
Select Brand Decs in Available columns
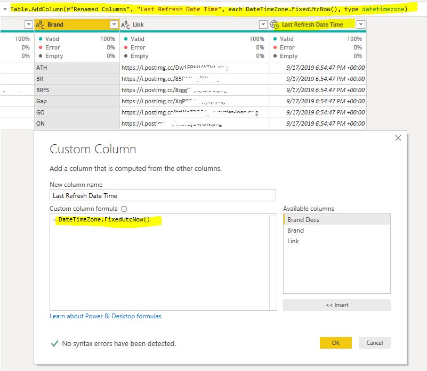[x=337, y=219]
